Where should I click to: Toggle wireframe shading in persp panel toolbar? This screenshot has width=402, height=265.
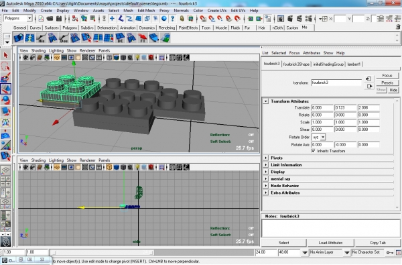tap(109, 58)
